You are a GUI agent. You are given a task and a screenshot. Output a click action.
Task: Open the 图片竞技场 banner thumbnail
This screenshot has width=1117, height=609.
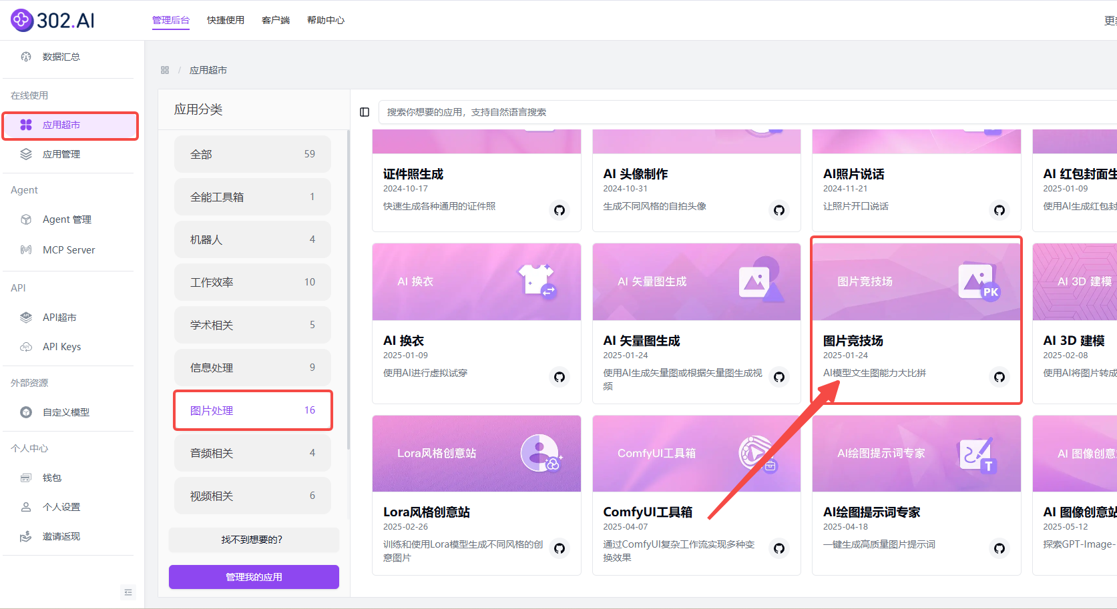(x=917, y=281)
